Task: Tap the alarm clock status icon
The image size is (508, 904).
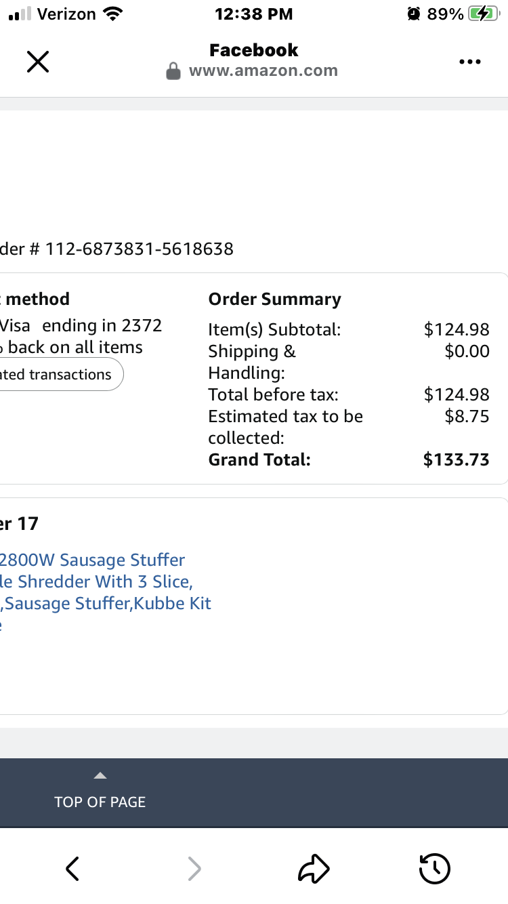Action: point(414,14)
